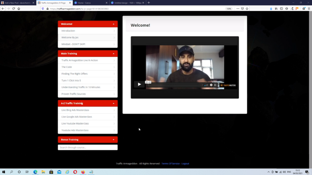312x175 pixels.
Task: Open Firefox downloads panel
Action: (x=271, y=9)
